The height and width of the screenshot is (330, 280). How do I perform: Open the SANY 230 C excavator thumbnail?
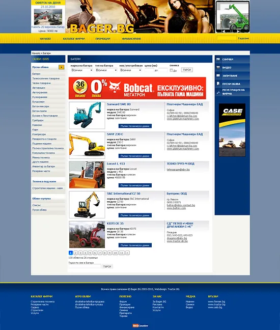pyautogui.click(x=87, y=145)
